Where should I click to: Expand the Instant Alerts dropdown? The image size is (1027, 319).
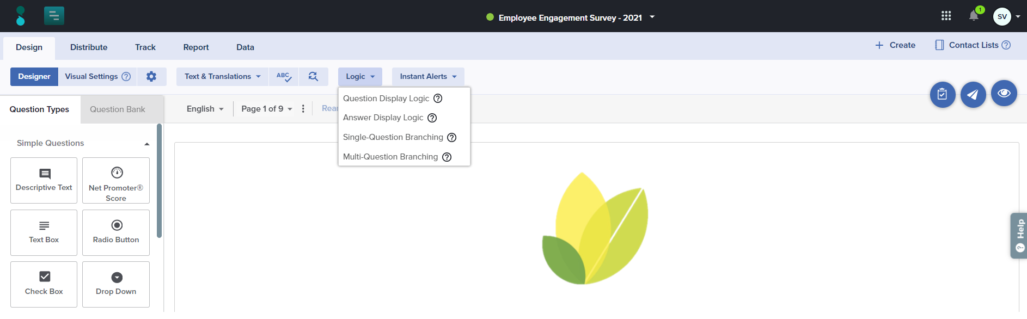428,77
